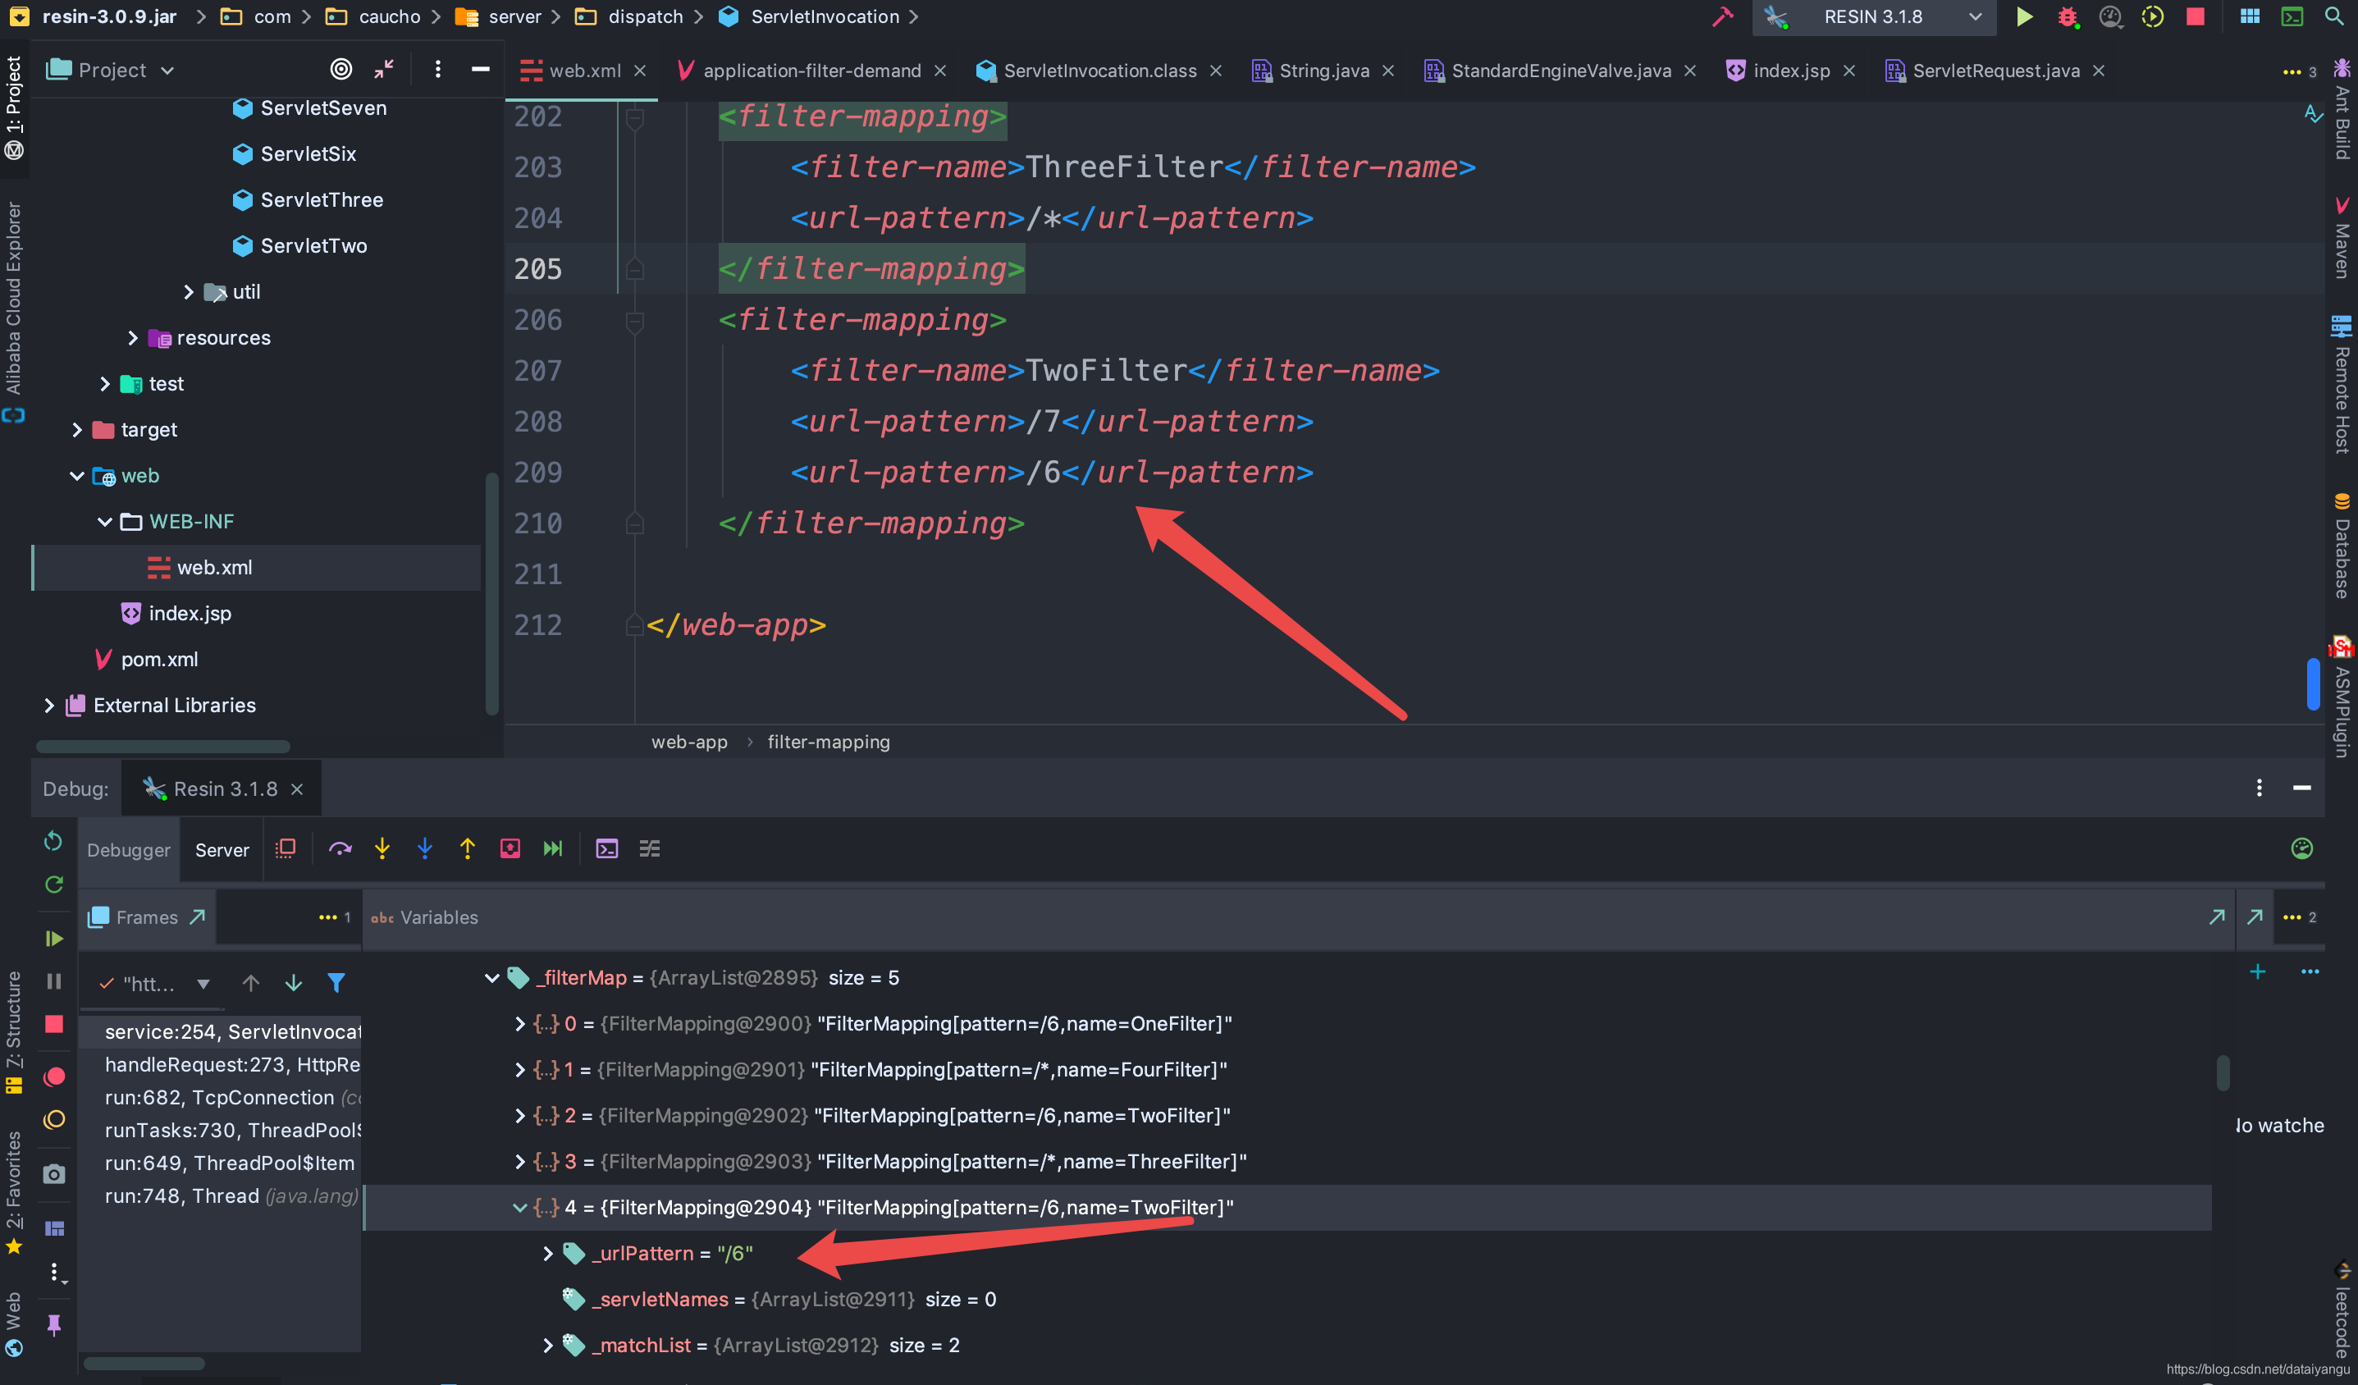Fold the filter-mapping at line 206

pos(634,321)
